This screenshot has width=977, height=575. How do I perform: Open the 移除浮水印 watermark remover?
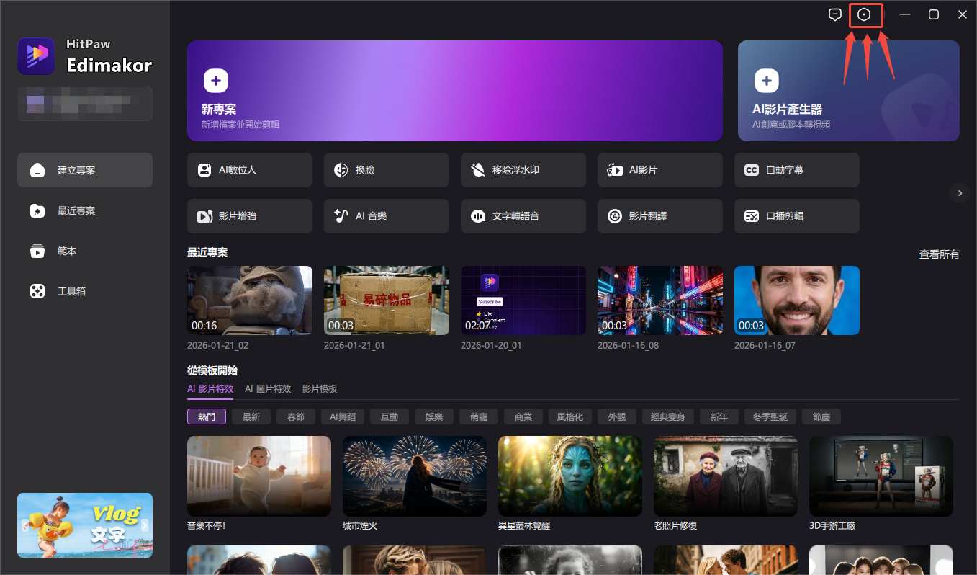[x=523, y=170]
